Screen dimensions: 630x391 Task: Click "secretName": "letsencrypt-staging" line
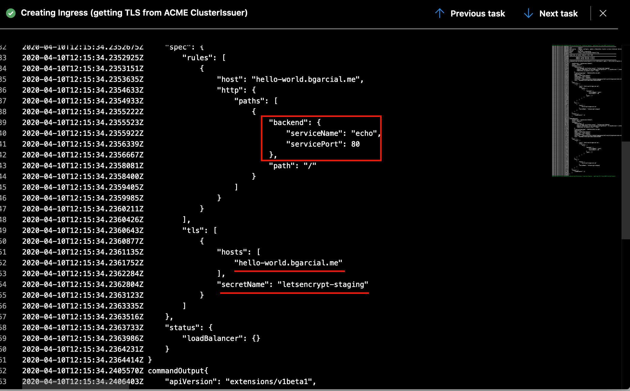[292, 284]
